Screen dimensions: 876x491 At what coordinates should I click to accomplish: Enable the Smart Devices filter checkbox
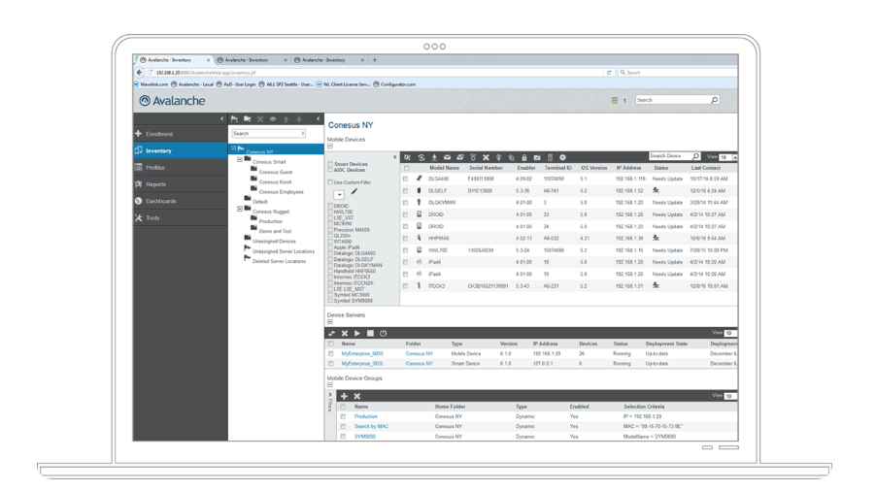[330, 164]
